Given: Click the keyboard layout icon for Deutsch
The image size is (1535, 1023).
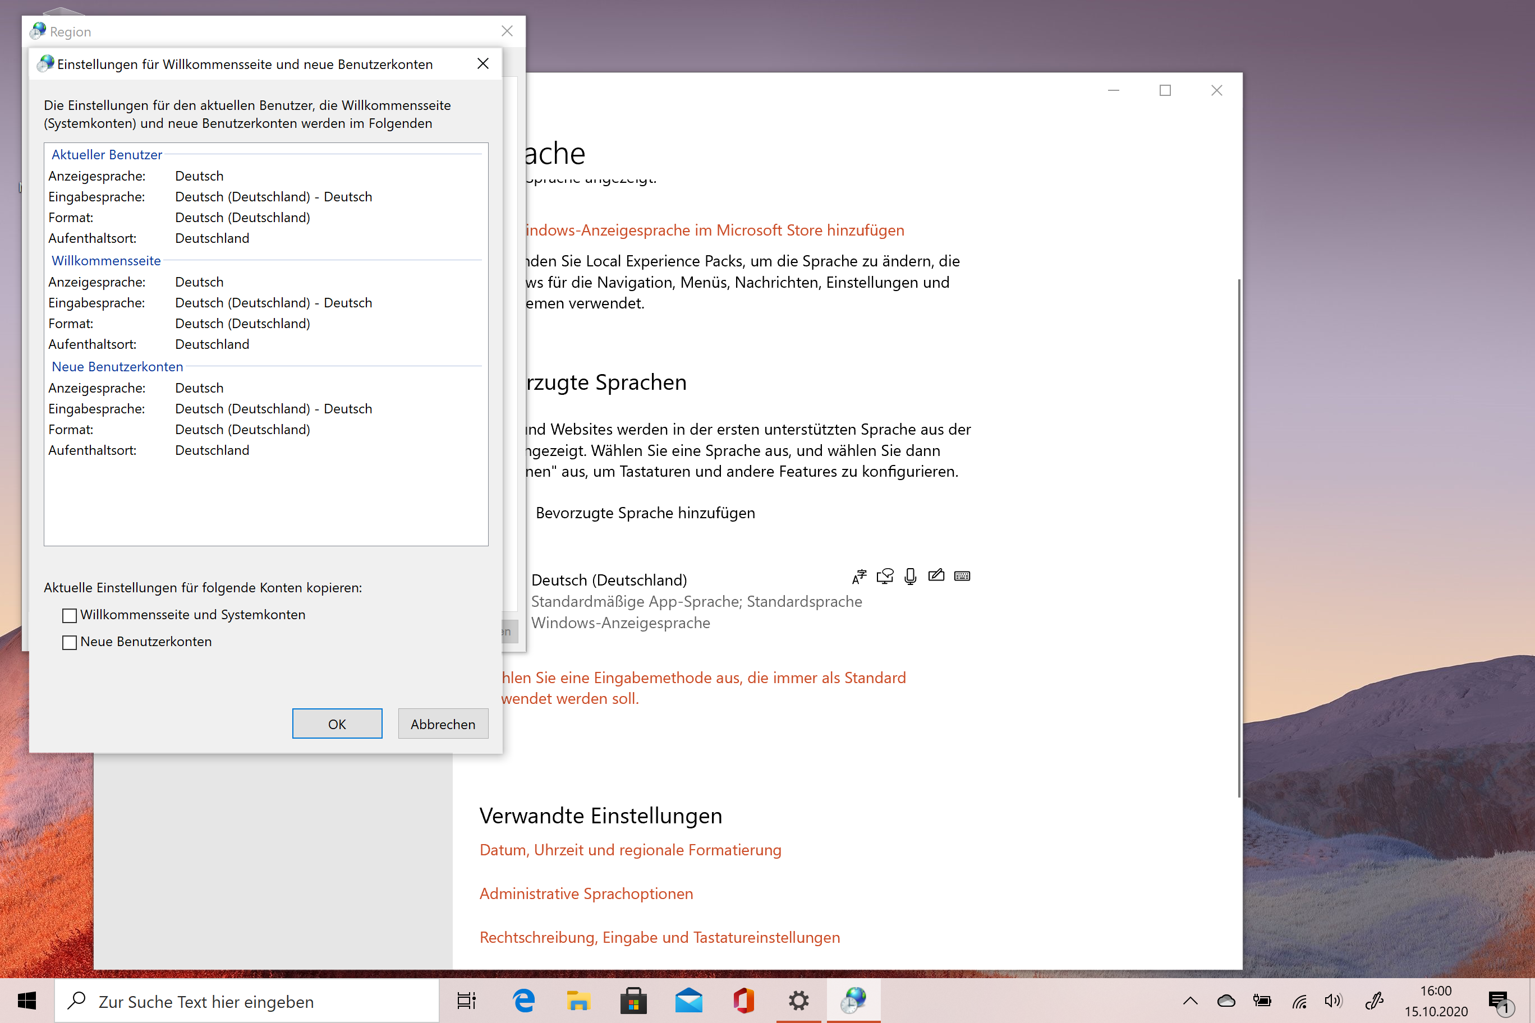Looking at the screenshot, I should pyautogui.click(x=962, y=575).
